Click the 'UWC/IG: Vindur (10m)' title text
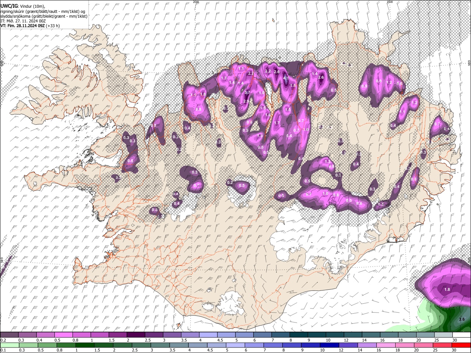This screenshot has height=353, width=471. click(x=23, y=6)
